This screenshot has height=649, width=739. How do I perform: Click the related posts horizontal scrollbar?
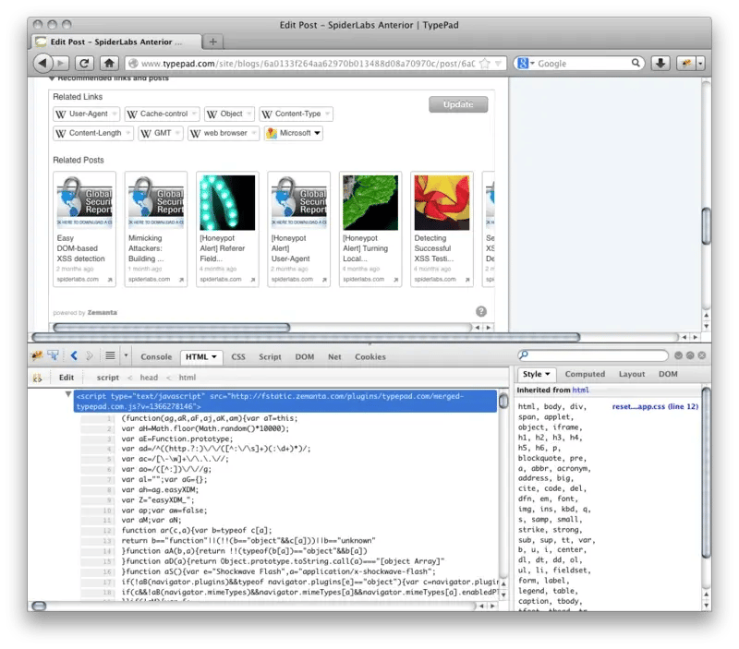[x=171, y=327]
